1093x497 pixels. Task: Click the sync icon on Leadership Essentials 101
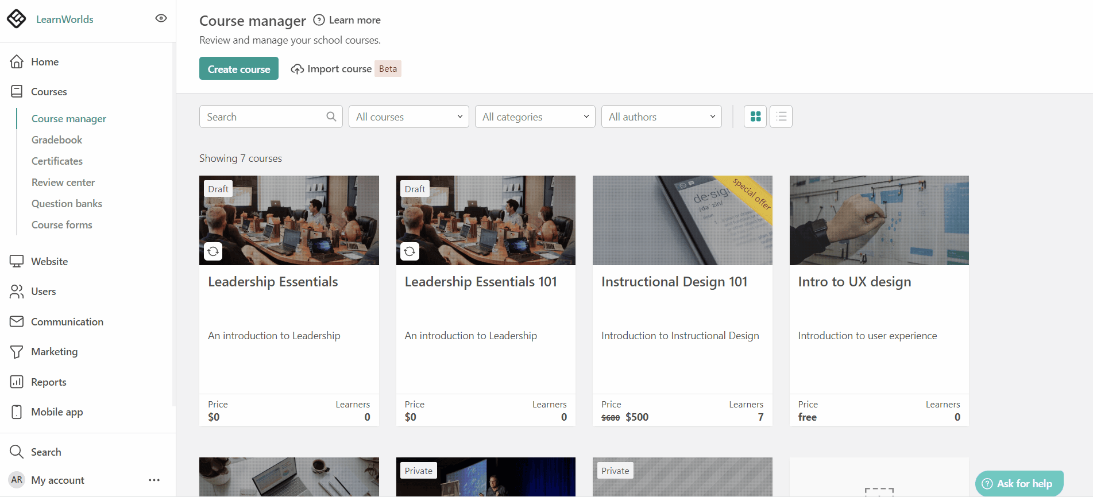click(x=410, y=251)
